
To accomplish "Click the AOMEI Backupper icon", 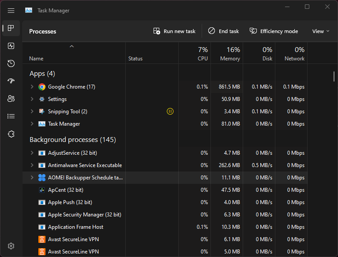I will pyautogui.click(x=42, y=178).
